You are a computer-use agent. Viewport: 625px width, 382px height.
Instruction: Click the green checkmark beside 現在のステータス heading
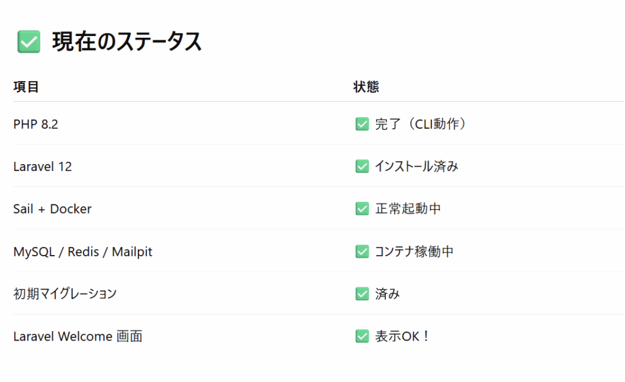tap(29, 41)
